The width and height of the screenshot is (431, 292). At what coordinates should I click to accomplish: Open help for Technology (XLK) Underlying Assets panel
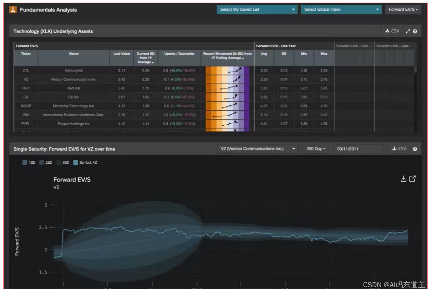[415, 31]
